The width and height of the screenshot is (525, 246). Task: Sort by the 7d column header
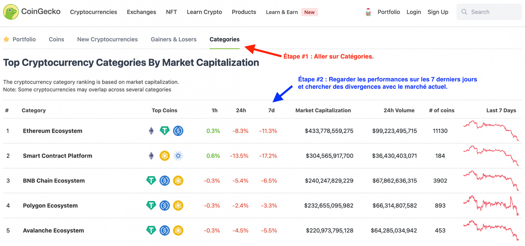coord(272,110)
